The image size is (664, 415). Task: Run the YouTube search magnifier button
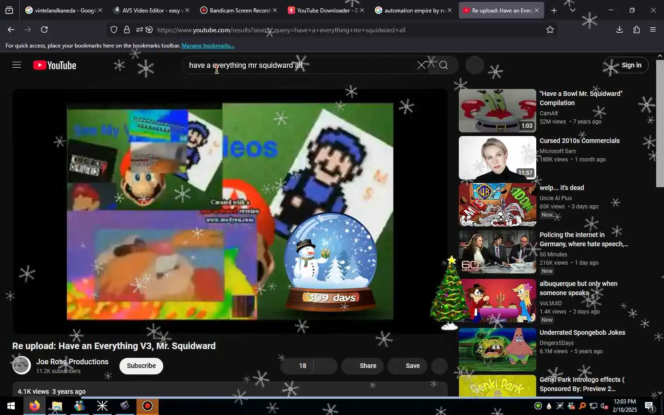tap(444, 65)
